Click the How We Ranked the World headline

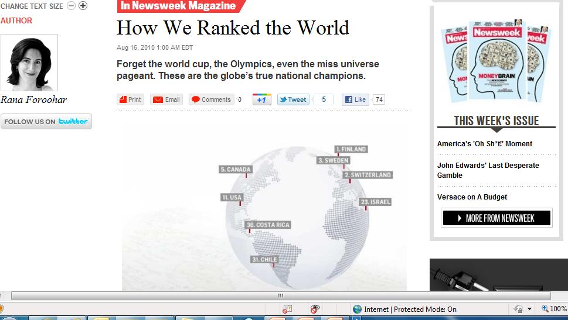coord(233,28)
